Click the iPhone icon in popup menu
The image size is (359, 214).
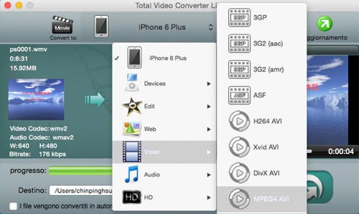[x=134, y=57]
